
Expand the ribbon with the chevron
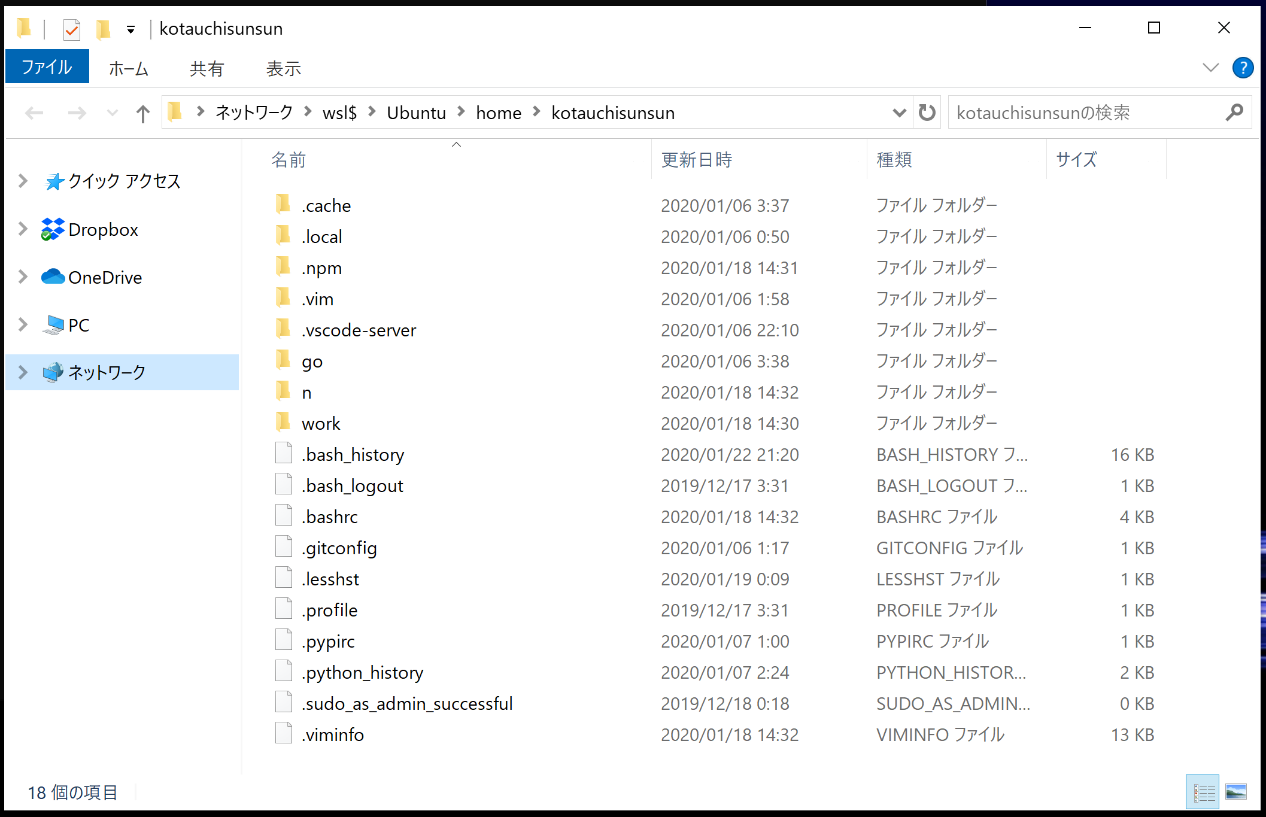(1210, 68)
